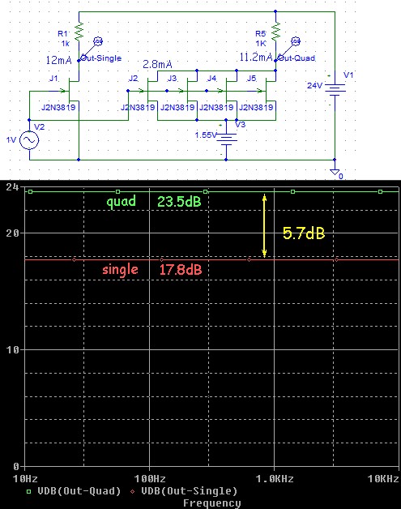Screen dimensions: 401x509
Task: Click the 100Hz x-axis label
Action: (x=150, y=478)
